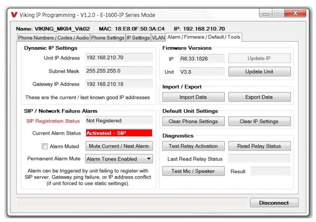Click the SIP / Network Failure Alarm heading
Viewport: 316px width, 222px height.
61,111
